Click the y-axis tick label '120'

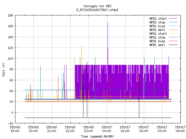tap(10, 48)
